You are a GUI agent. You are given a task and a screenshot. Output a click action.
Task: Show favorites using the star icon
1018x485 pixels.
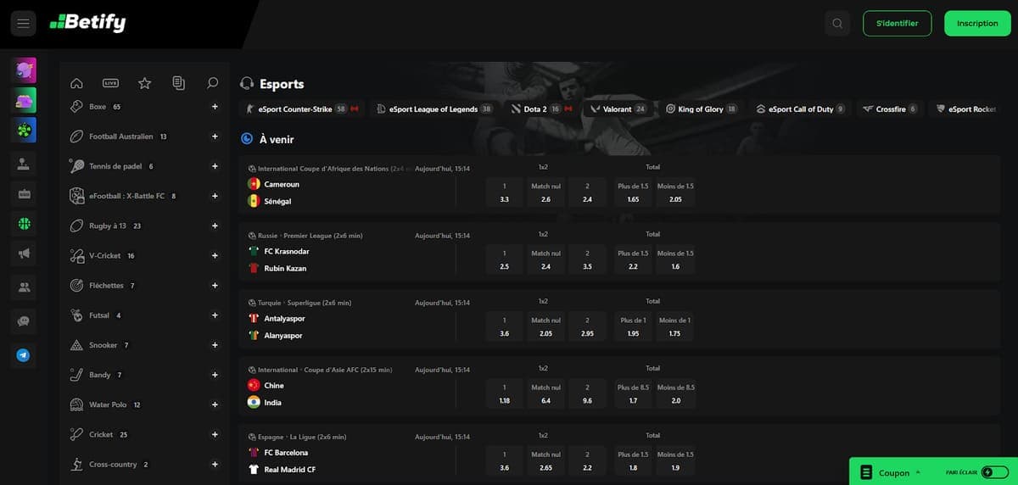(144, 83)
